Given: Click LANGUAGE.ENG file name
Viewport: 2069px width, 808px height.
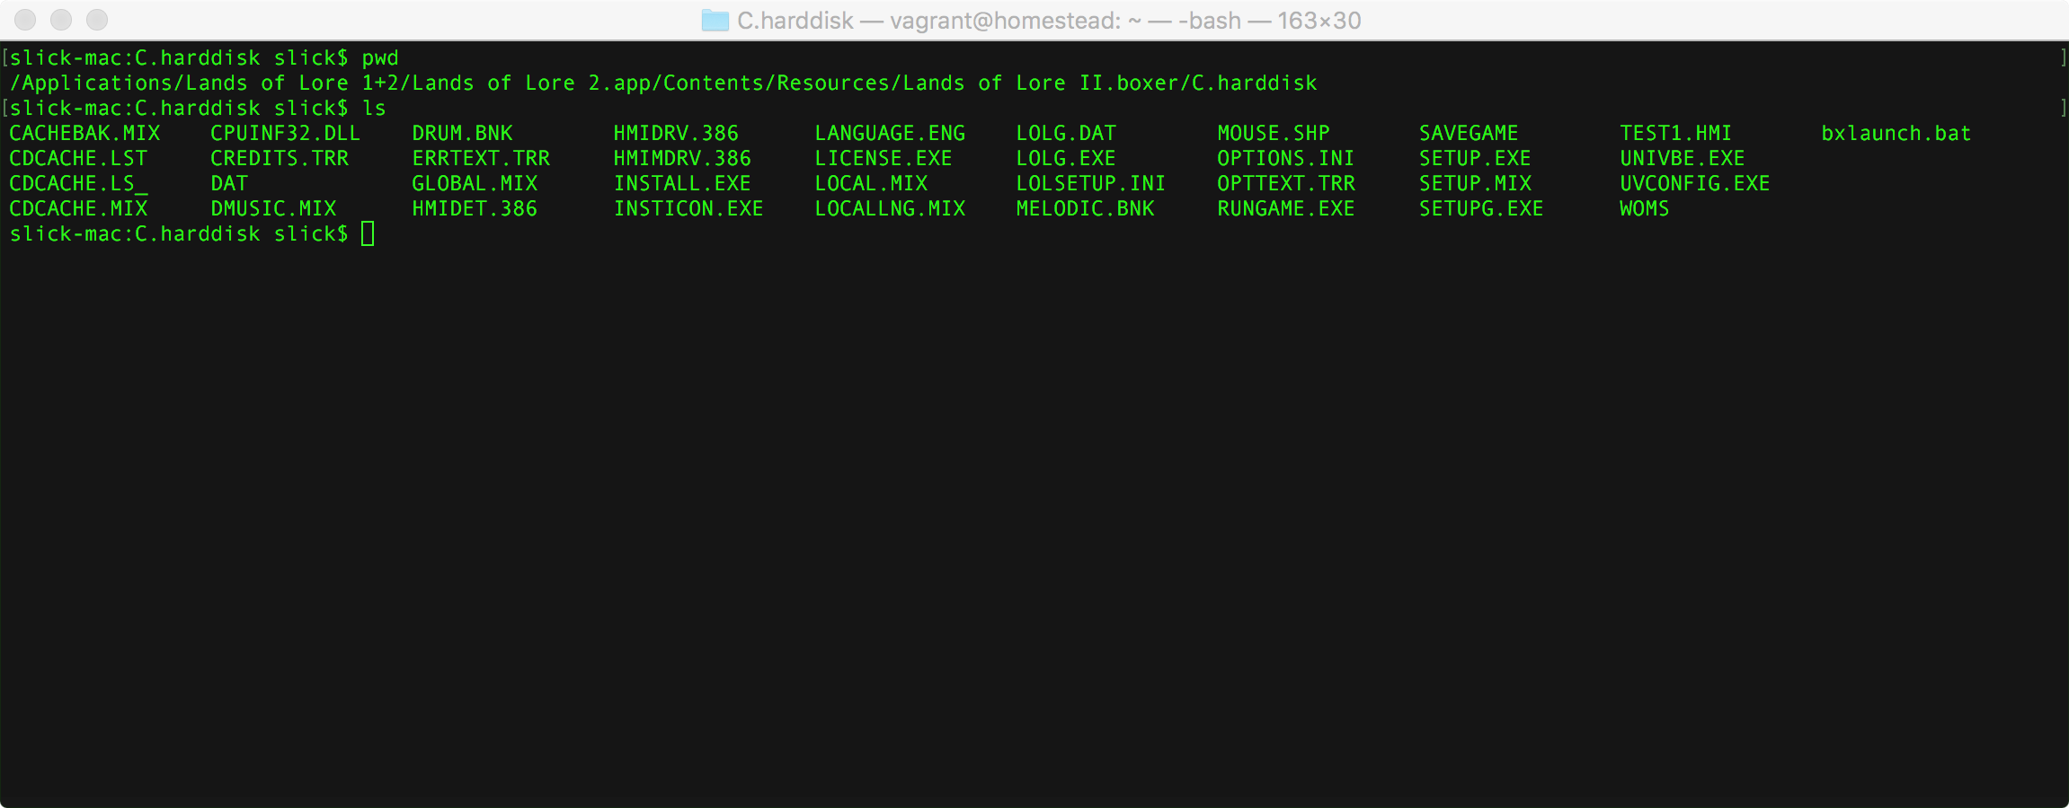Looking at the screenshot, I should [890, 134].
